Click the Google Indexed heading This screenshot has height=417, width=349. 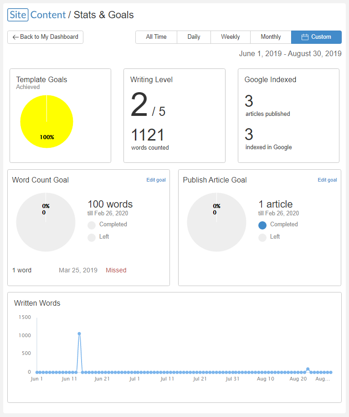coord(270,79)
